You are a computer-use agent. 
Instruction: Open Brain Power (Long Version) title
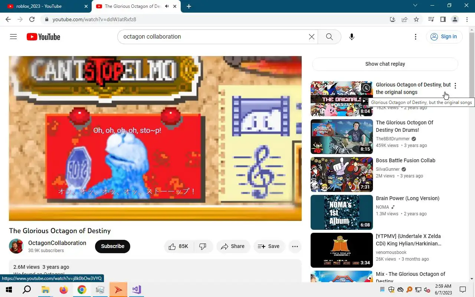click(407, 198)
